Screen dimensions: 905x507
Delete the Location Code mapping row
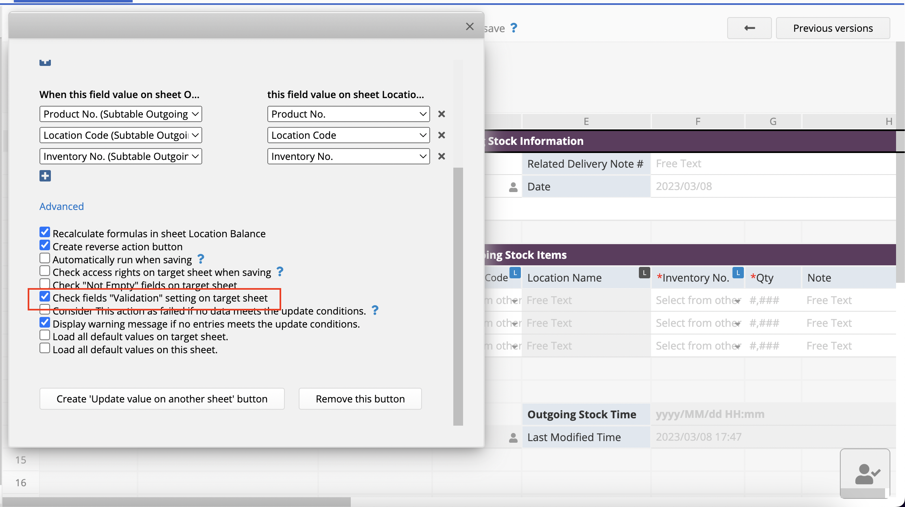(x=442, y=135)
